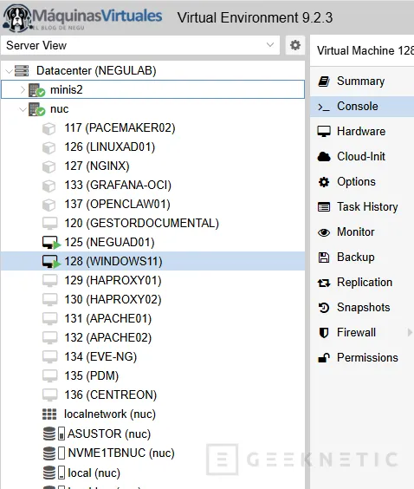Select VM 136 (CENTREON)
The width and height of the screenshot is (414, 489).
pyautogui.click(x=111, y=394)
